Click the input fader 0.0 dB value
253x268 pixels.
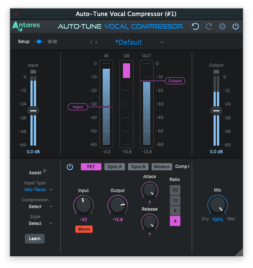coord(33,152)
